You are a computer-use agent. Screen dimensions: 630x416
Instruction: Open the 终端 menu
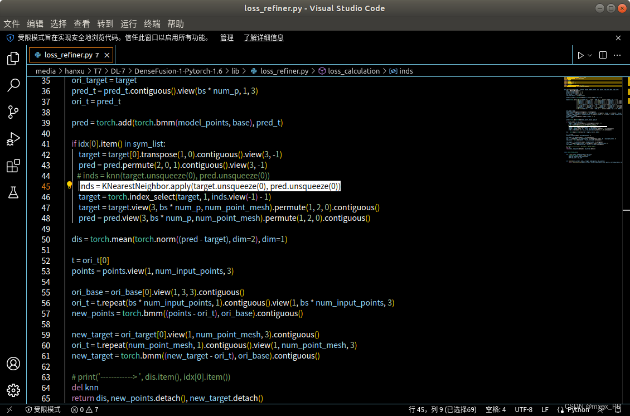152,23
